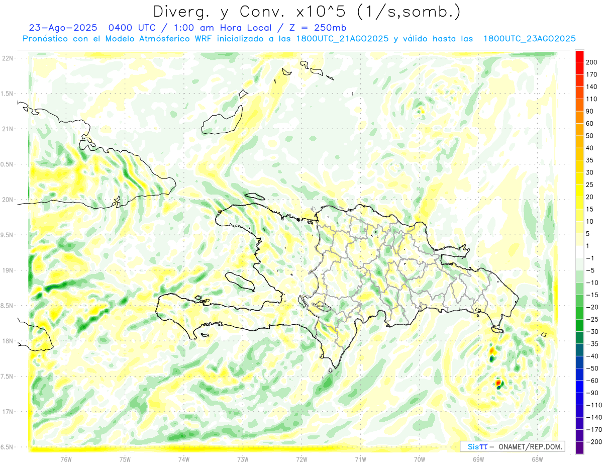Image resolution: width=603 pixels, height=466 pixels.
Task: Click the "72W" longitude label
Action: coord(301,459)
